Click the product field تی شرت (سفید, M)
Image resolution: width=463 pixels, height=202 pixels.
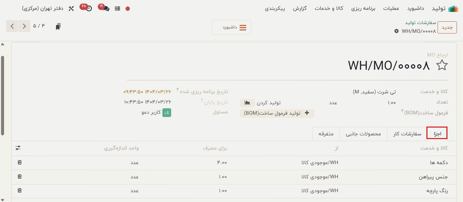tap(374, 92)
